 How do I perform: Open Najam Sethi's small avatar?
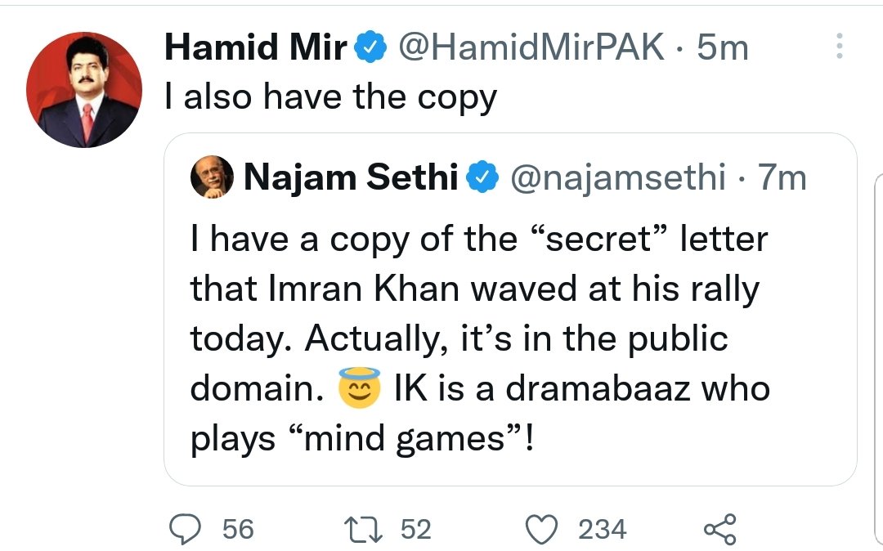click(212, 177)
